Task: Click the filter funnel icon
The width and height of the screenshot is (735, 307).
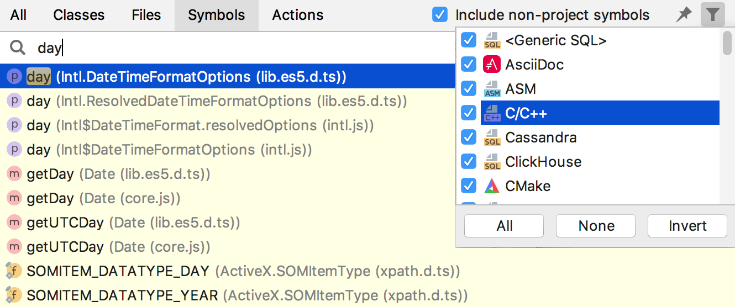Action: coord(713,15)
